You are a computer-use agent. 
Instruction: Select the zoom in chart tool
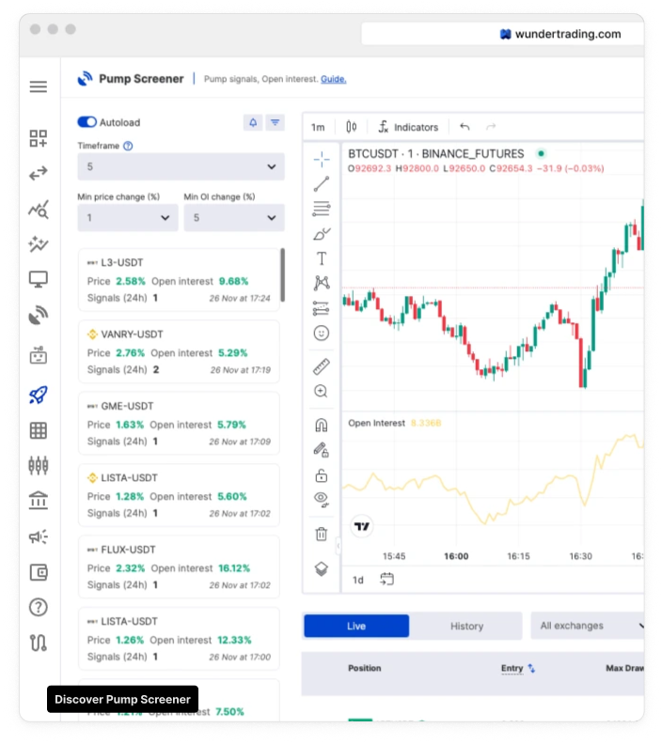click(x=321, y=391)
